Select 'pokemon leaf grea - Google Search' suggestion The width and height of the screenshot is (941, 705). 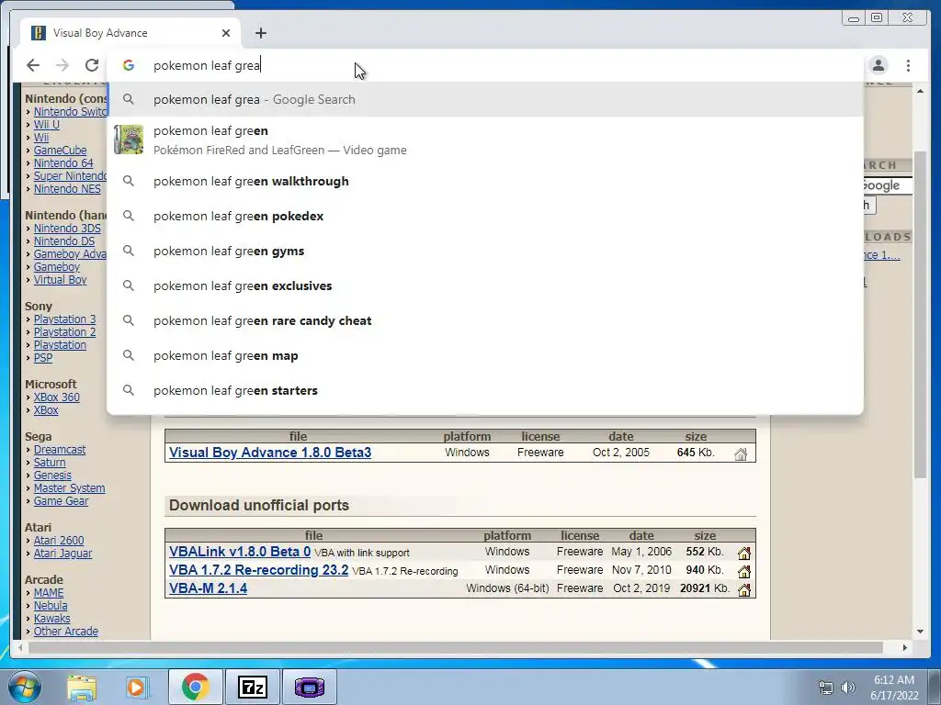tap(485, 99)
